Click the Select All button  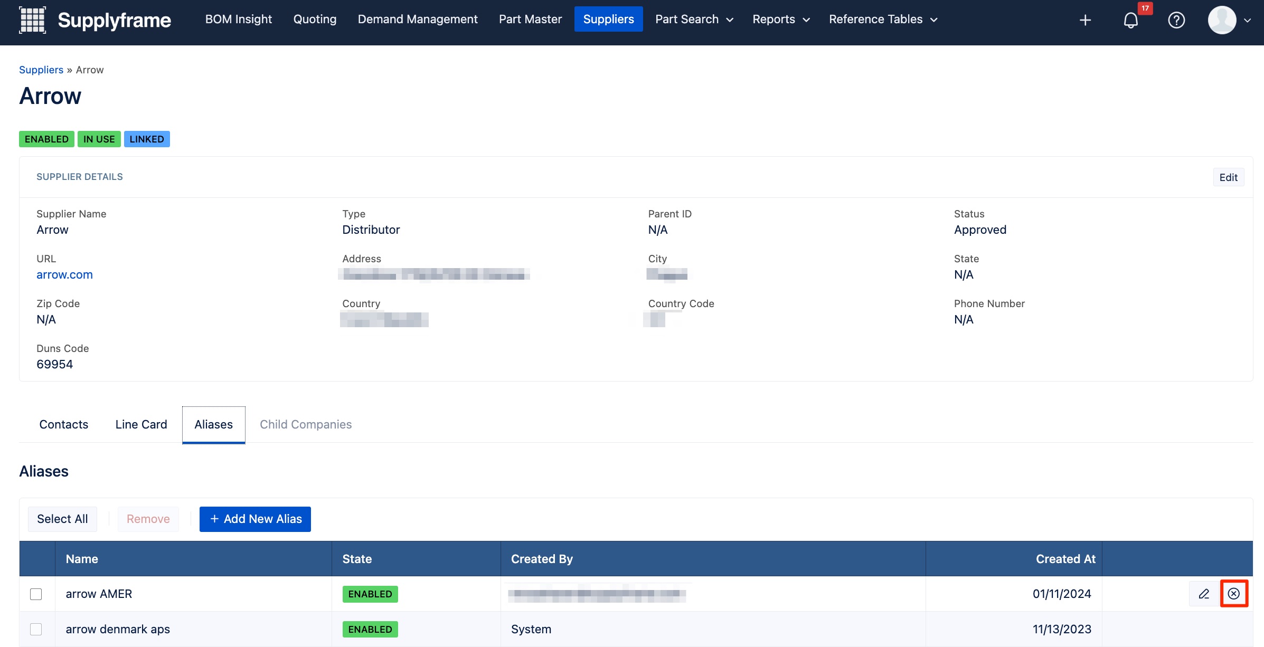tap(62, 519)
